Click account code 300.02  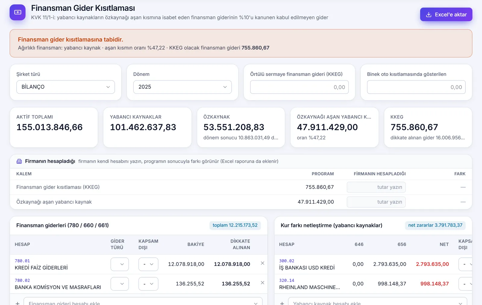(x=287, y=261)
